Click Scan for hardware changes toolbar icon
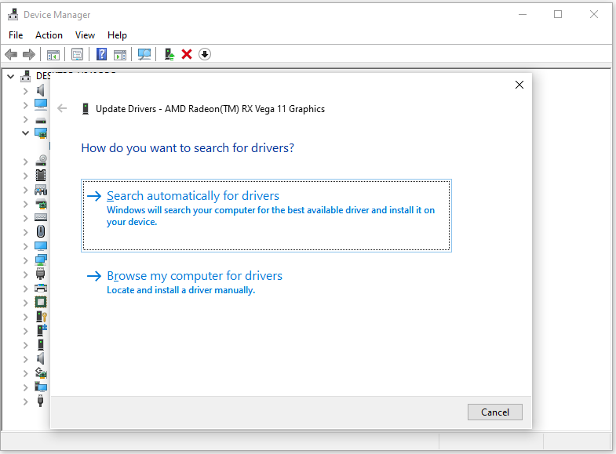616x454 pixels. tap(144, 54)
